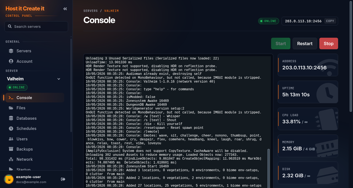Click the logout arrow icon

(63, 179)
